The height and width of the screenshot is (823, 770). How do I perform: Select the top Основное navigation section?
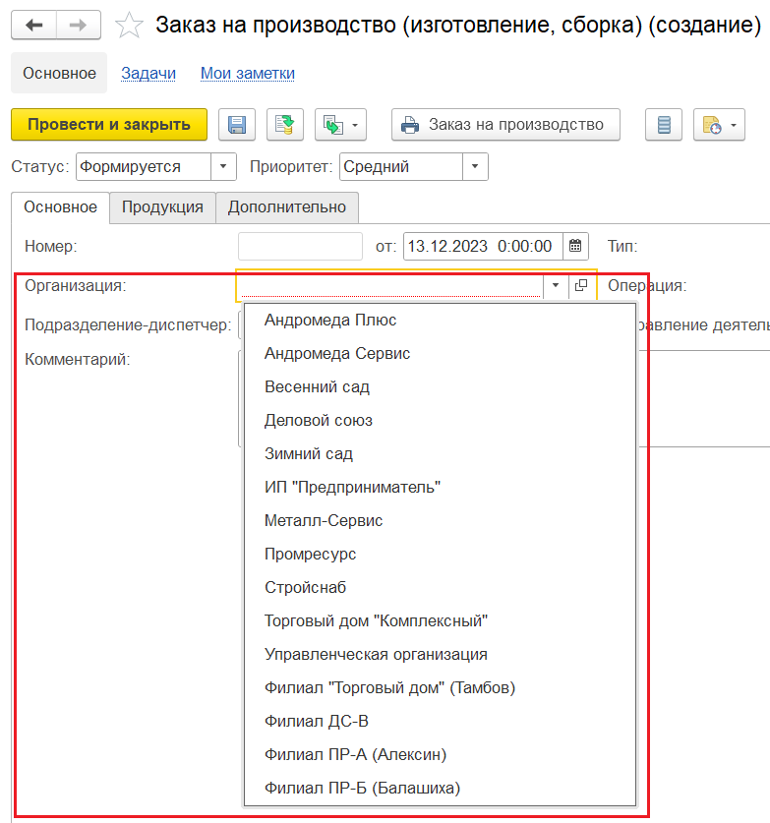click(x=59, y=73)
